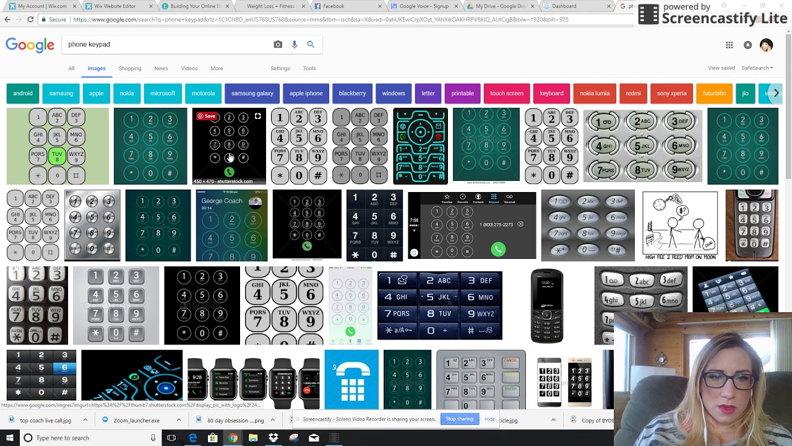Open George Coach iPhone call thumbnail
Image resolution: width=792 pixels, height=446 pixels.
pos(231,225)
